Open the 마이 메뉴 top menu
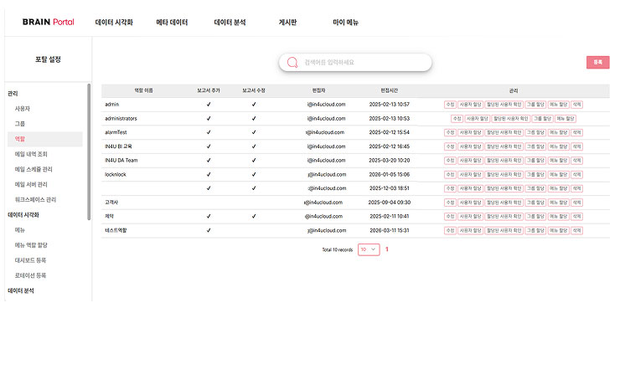Image resolution: width=620 pixels, height=385 pixels. [345, 23]
